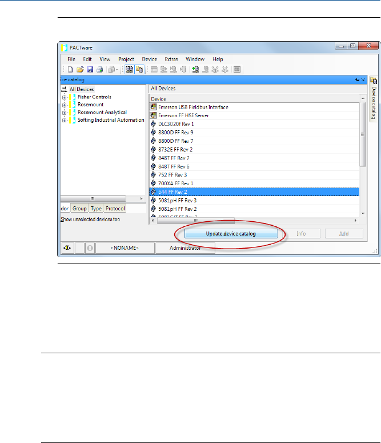This screenshot has width=381, height=443.
Task: Close the device catalog panel
Action: pyautogui.click(x=363, y=80)
